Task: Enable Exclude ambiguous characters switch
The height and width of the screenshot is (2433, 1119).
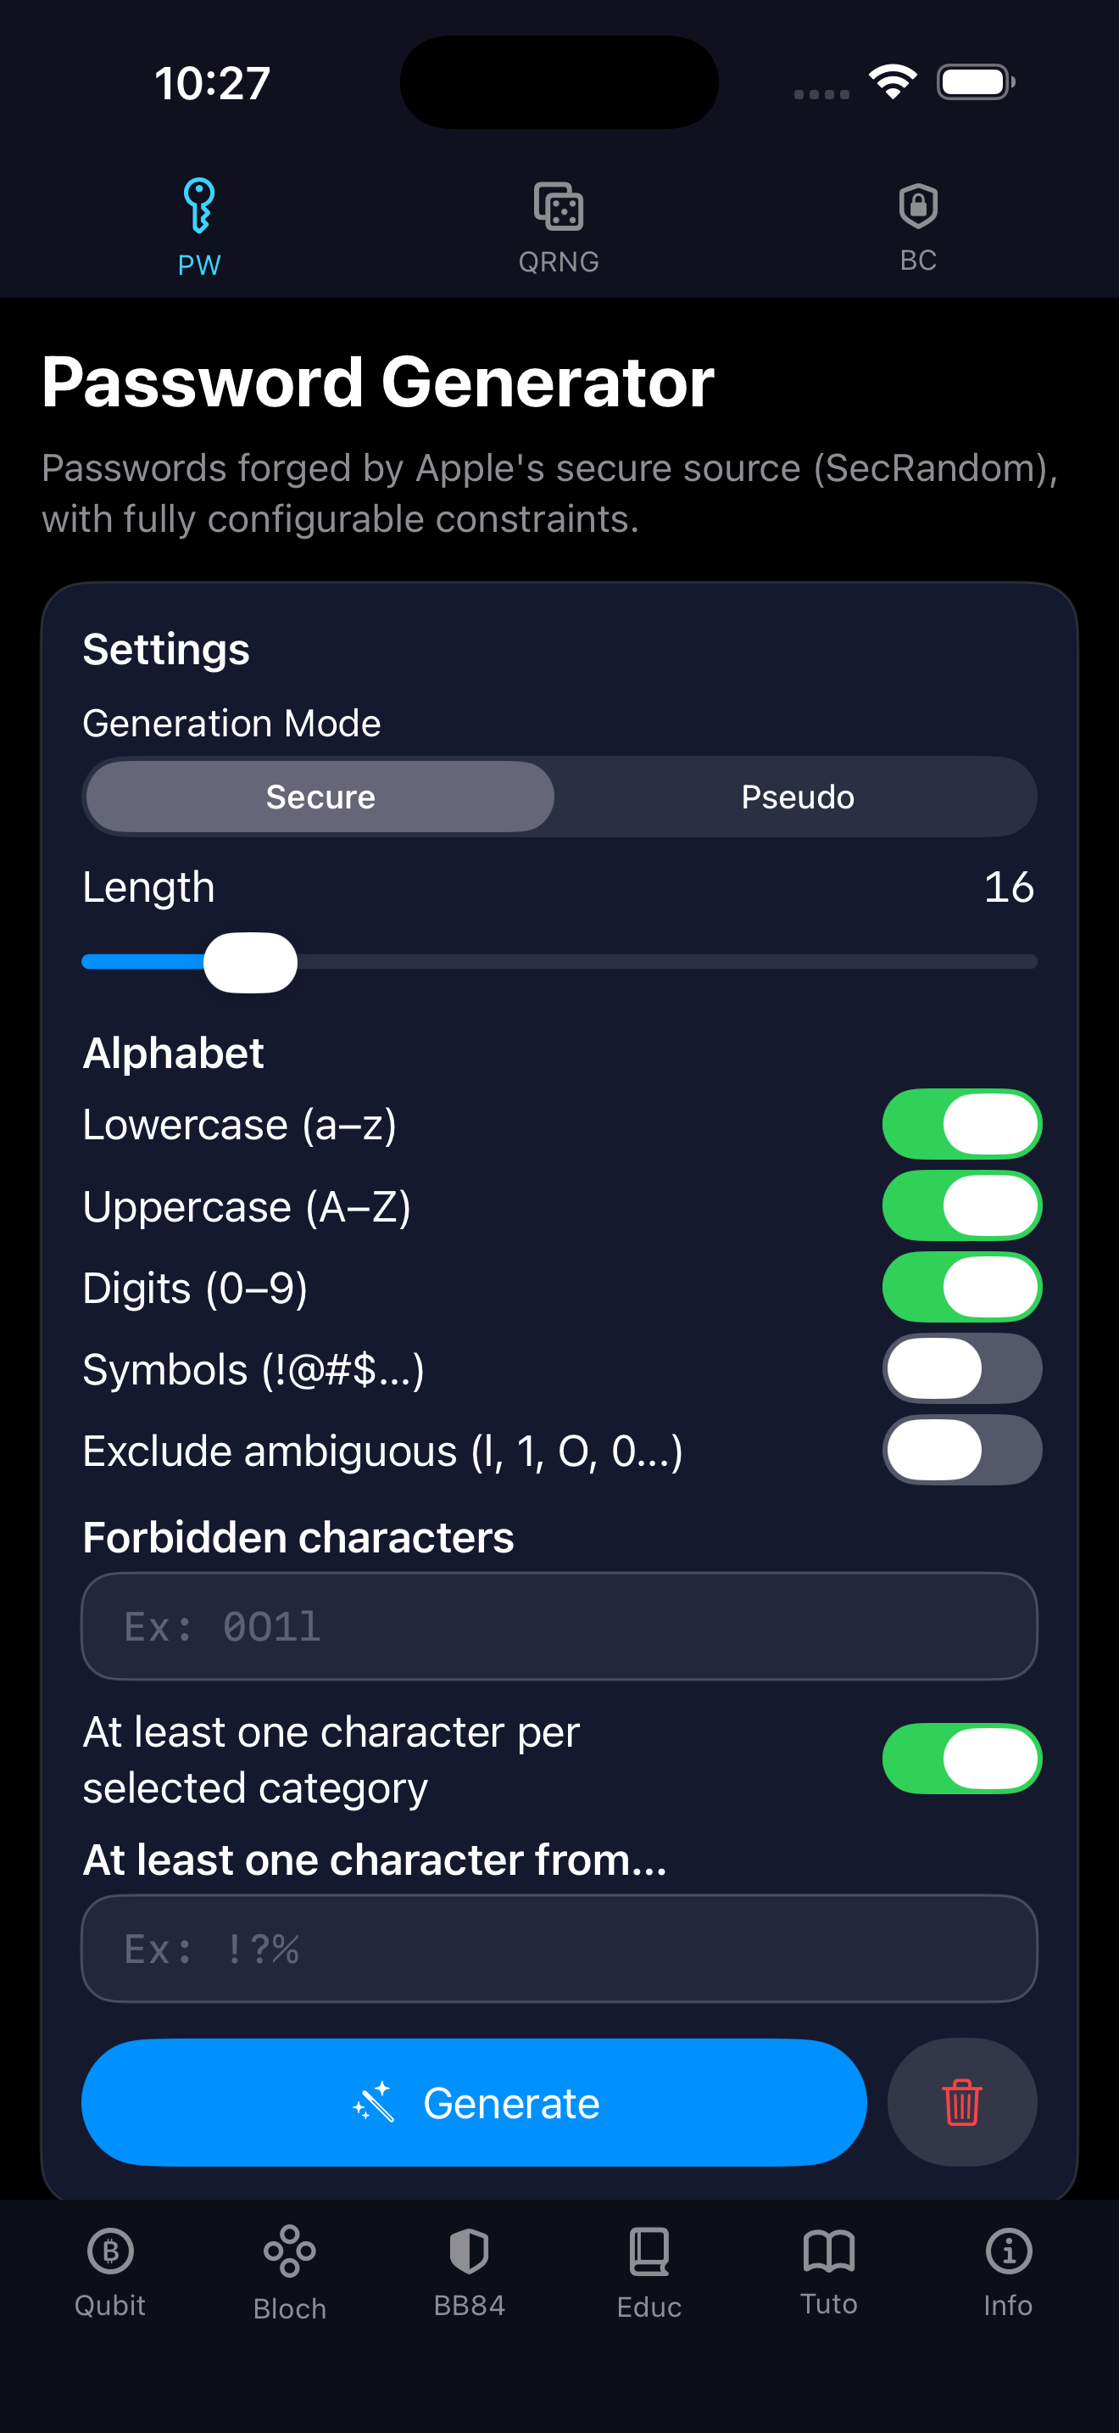Action: click(x=961, y=1450)
